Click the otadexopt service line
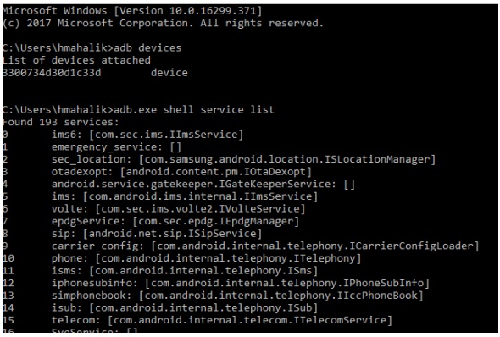 click(x=181, y=172)
